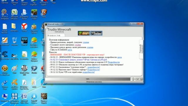The height and width of the screenshot is (106, 188).
Task: Open the 'ссылка' link for region rental
Action: [90, 47]
